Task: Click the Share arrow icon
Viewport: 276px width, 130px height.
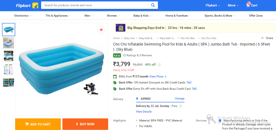Action: [262, 38]
